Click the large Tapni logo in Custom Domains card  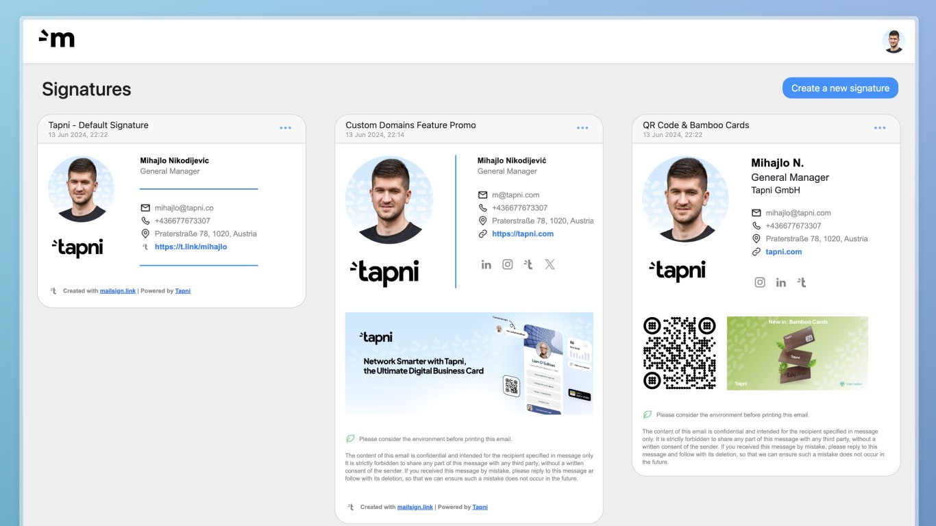(384, 273)
